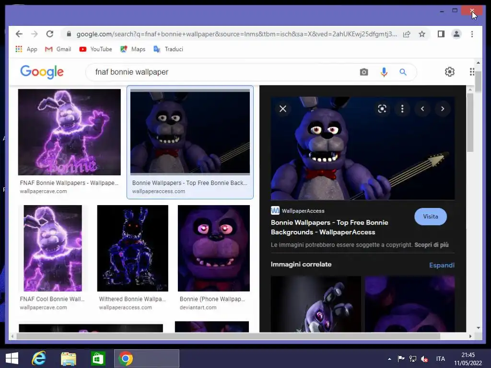Image resolution: width=491 pixels, height=368 pixels.
Task: Open the Google apps grid
Action: click(x=472, y=72)
